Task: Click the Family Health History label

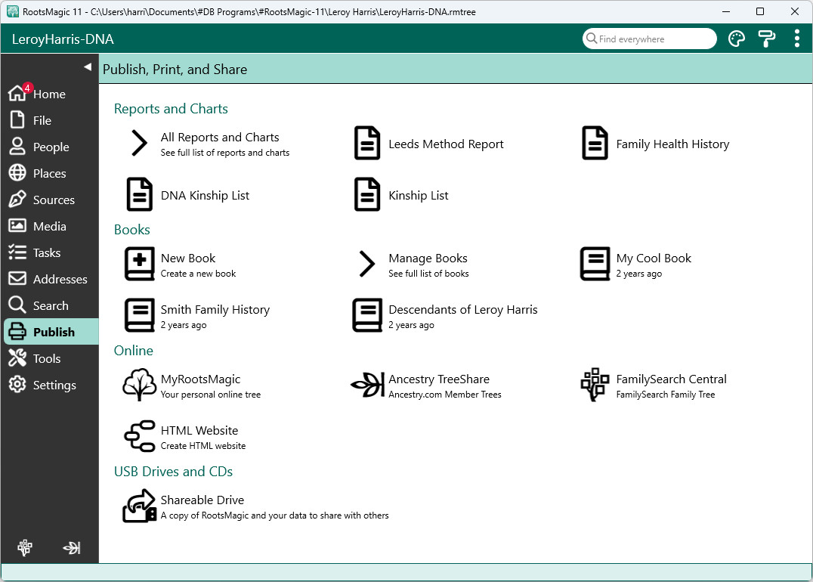Action: [x=672, y=144]
